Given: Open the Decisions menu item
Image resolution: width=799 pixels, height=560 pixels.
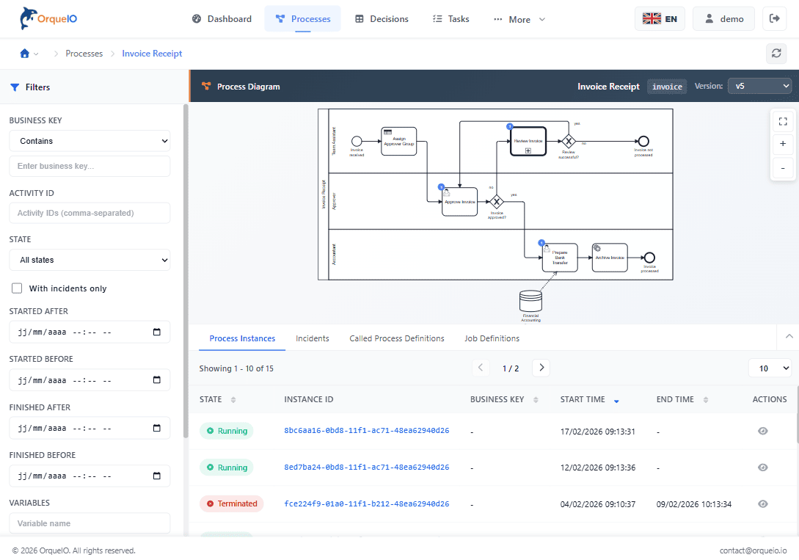Looking at the screenshot, I should 382,19.
